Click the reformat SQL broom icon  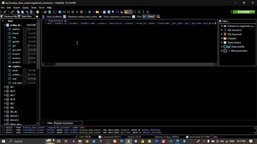click(122, 12)
